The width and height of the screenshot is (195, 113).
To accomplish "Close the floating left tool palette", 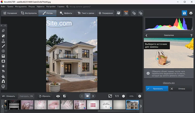I will point(2,25).
